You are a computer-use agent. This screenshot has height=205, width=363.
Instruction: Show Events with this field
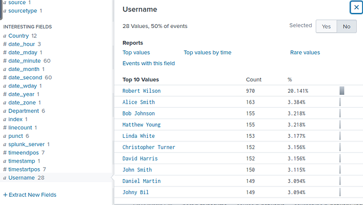pyautogui.click(x=149, y=63)
